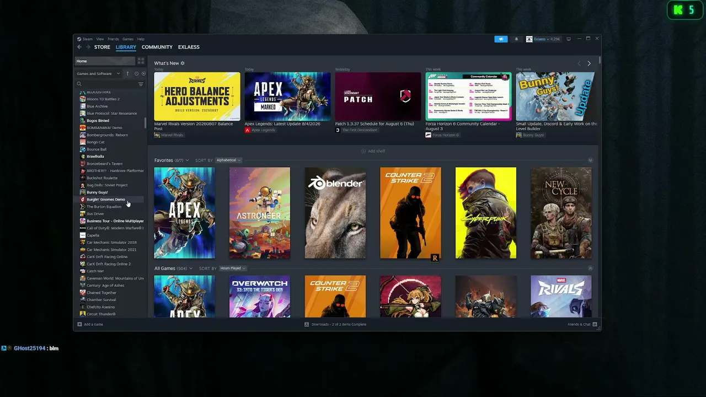
Task: Open the Games menu
Action: 128,39
